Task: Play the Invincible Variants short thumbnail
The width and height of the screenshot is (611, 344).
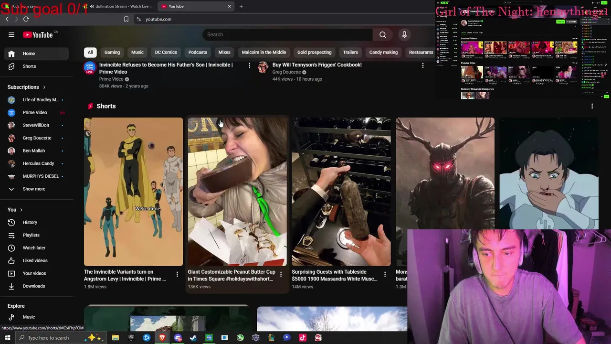Action: point(133,192)
